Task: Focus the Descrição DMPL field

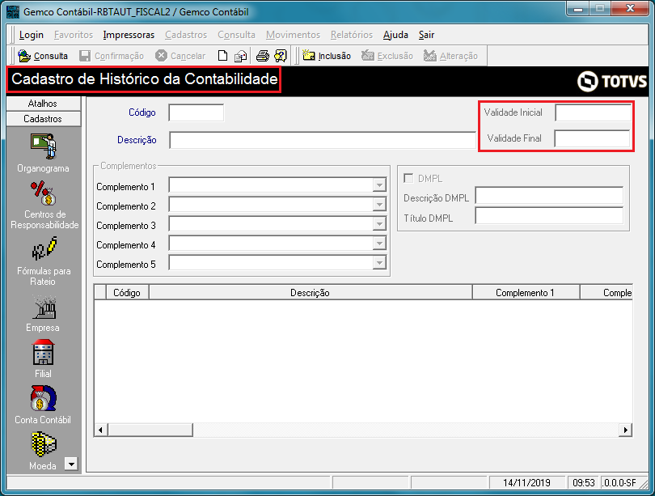Action: [x=549, y=196]
